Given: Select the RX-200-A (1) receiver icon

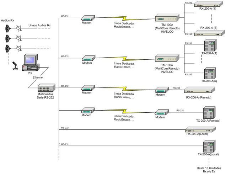Looking at the screenshot, I should point(209,4).
